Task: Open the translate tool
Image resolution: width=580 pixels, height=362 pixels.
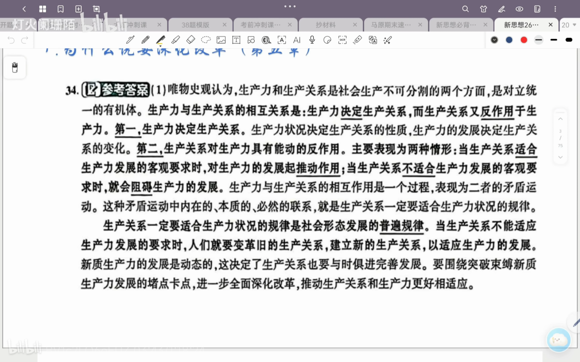Action: 373,40
